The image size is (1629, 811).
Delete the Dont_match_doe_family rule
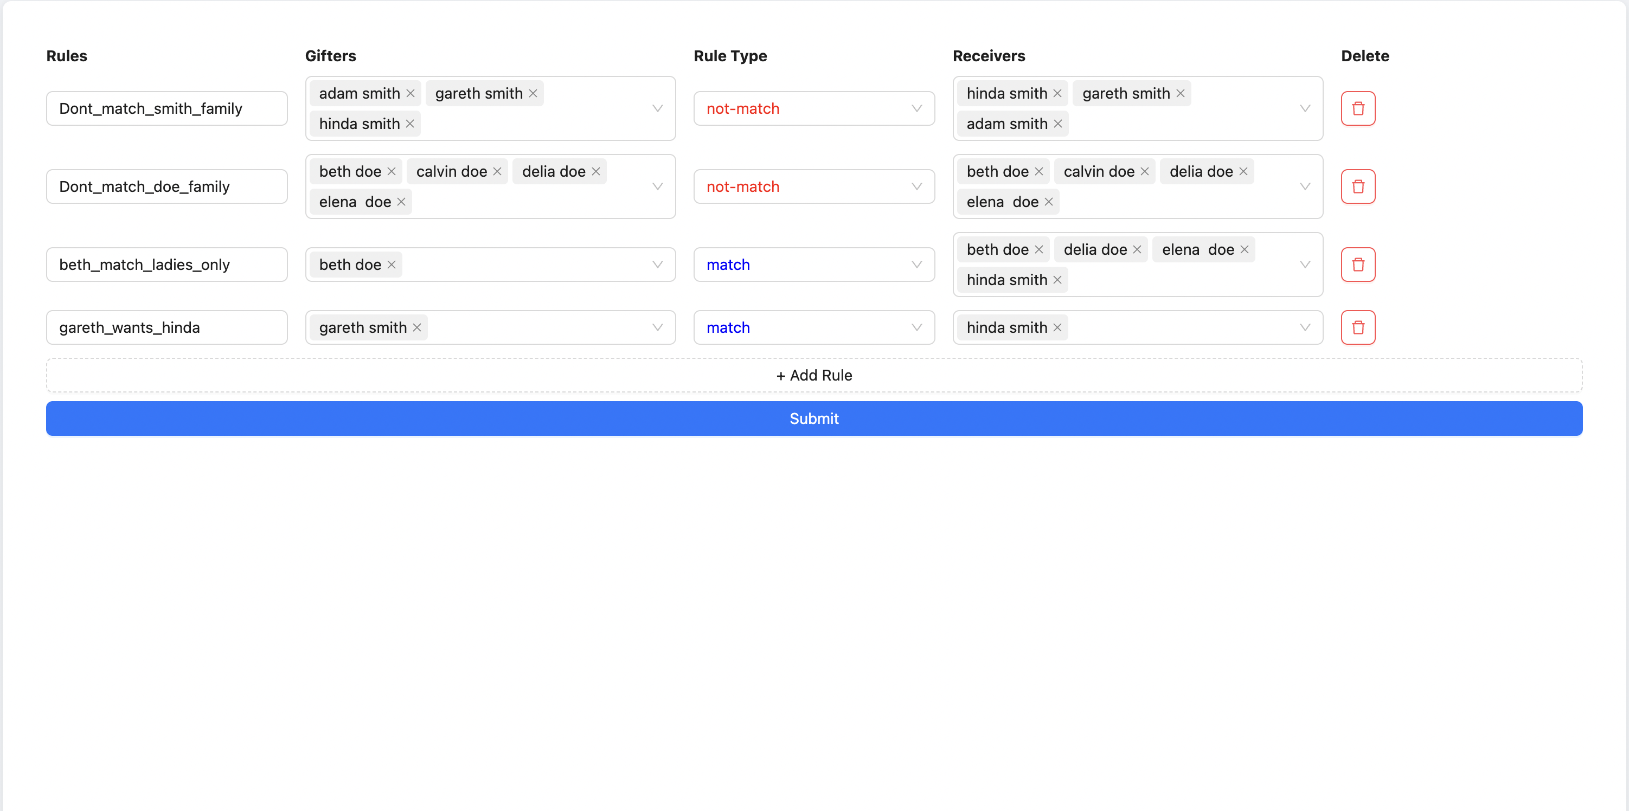(1358, 186)
